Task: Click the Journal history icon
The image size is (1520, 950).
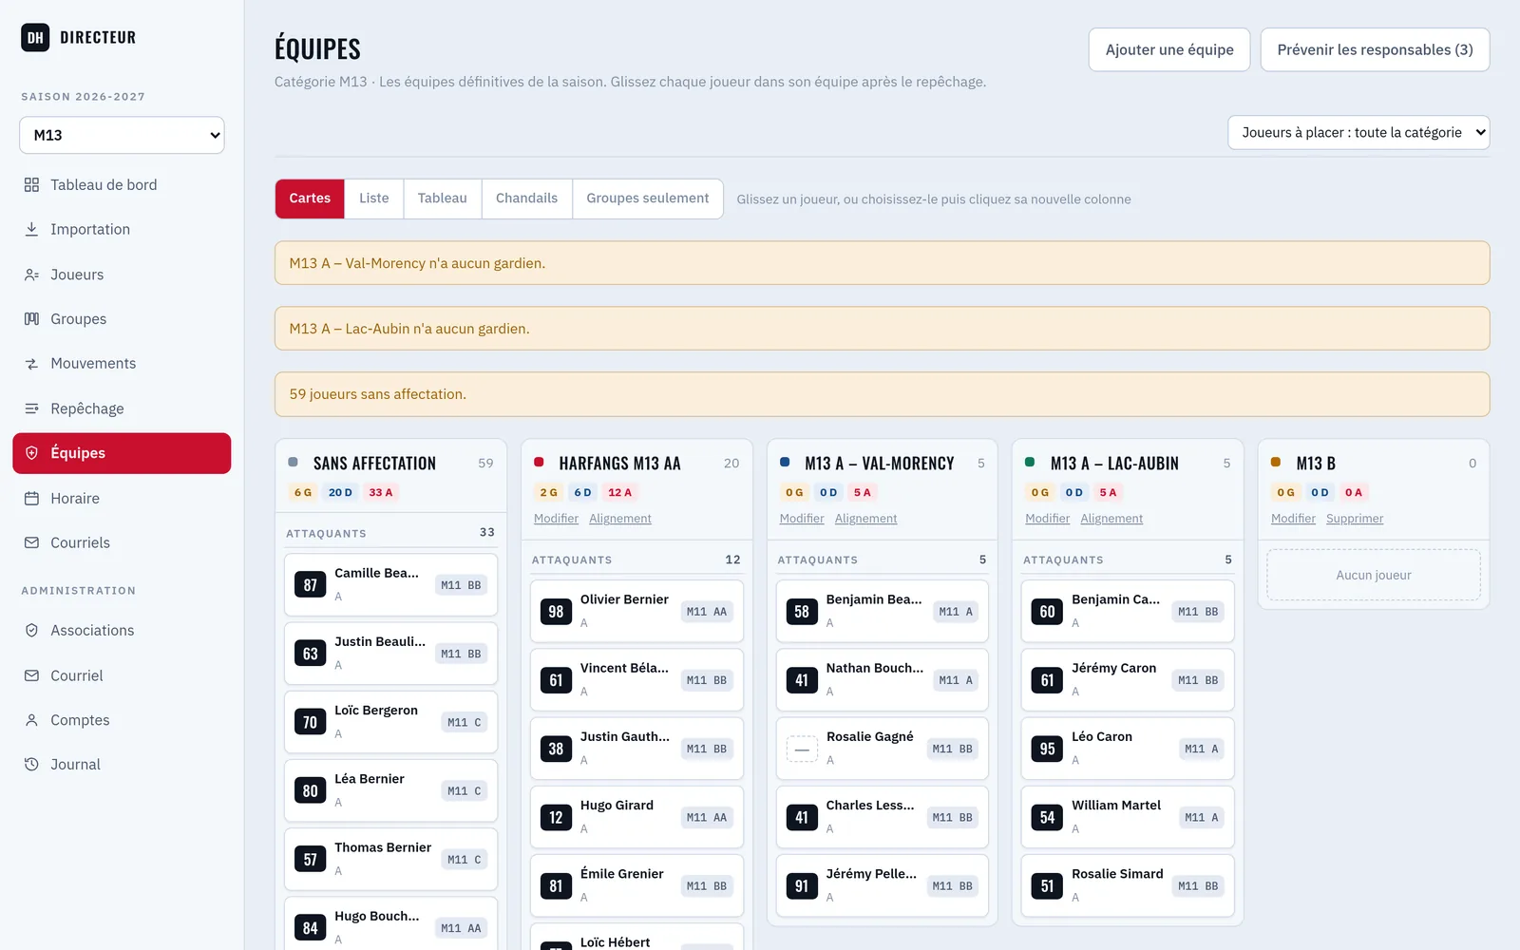Action: 31,764
